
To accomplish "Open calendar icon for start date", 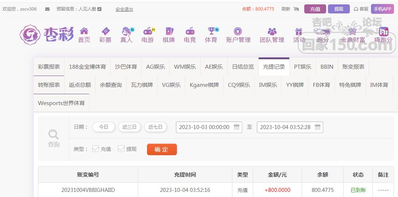I will (236, 127).
